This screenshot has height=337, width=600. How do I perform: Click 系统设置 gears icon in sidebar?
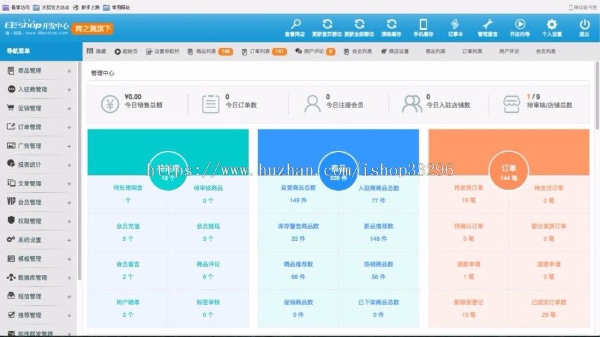coord(11,240)
